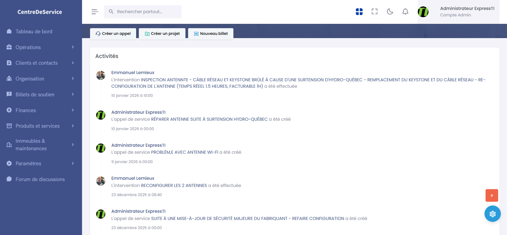Click Administrateur ExpressTI name on 9 janvier entry
This screenshot has width=507, height=235.
138,145
